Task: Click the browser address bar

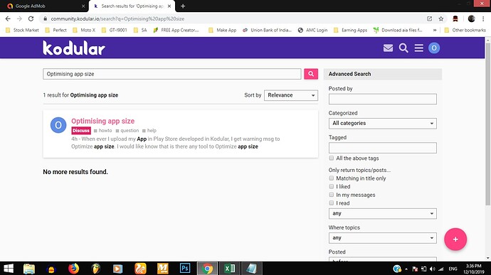Action: 232,18
